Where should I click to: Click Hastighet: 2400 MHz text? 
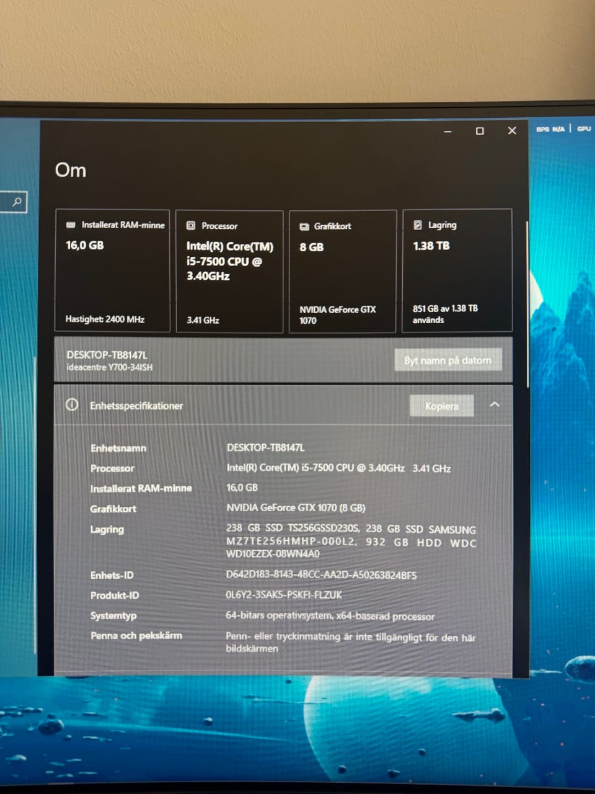(105, 319)
